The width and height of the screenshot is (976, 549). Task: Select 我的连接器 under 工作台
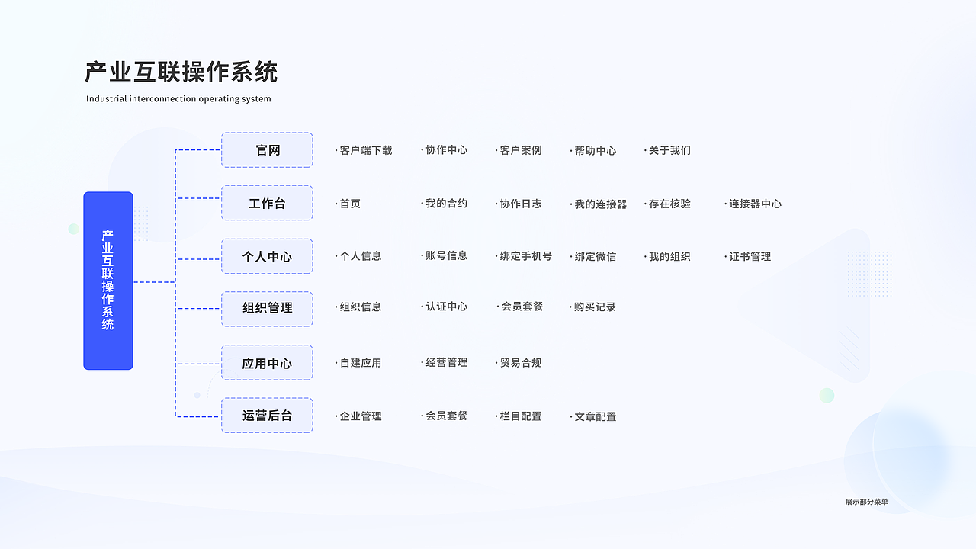pyautogui.click(x=598, y=204)
